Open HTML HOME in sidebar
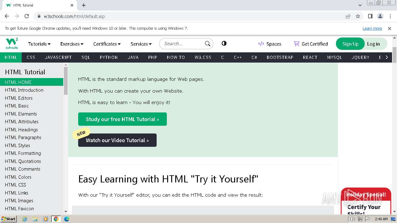 pyautogui.click(x=32, y=82)
